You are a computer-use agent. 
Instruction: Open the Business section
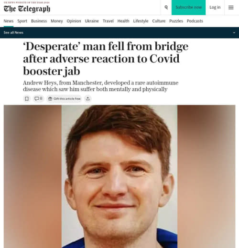(x=39, y=21)
